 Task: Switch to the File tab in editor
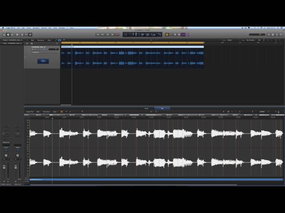(x=162, y=108)
